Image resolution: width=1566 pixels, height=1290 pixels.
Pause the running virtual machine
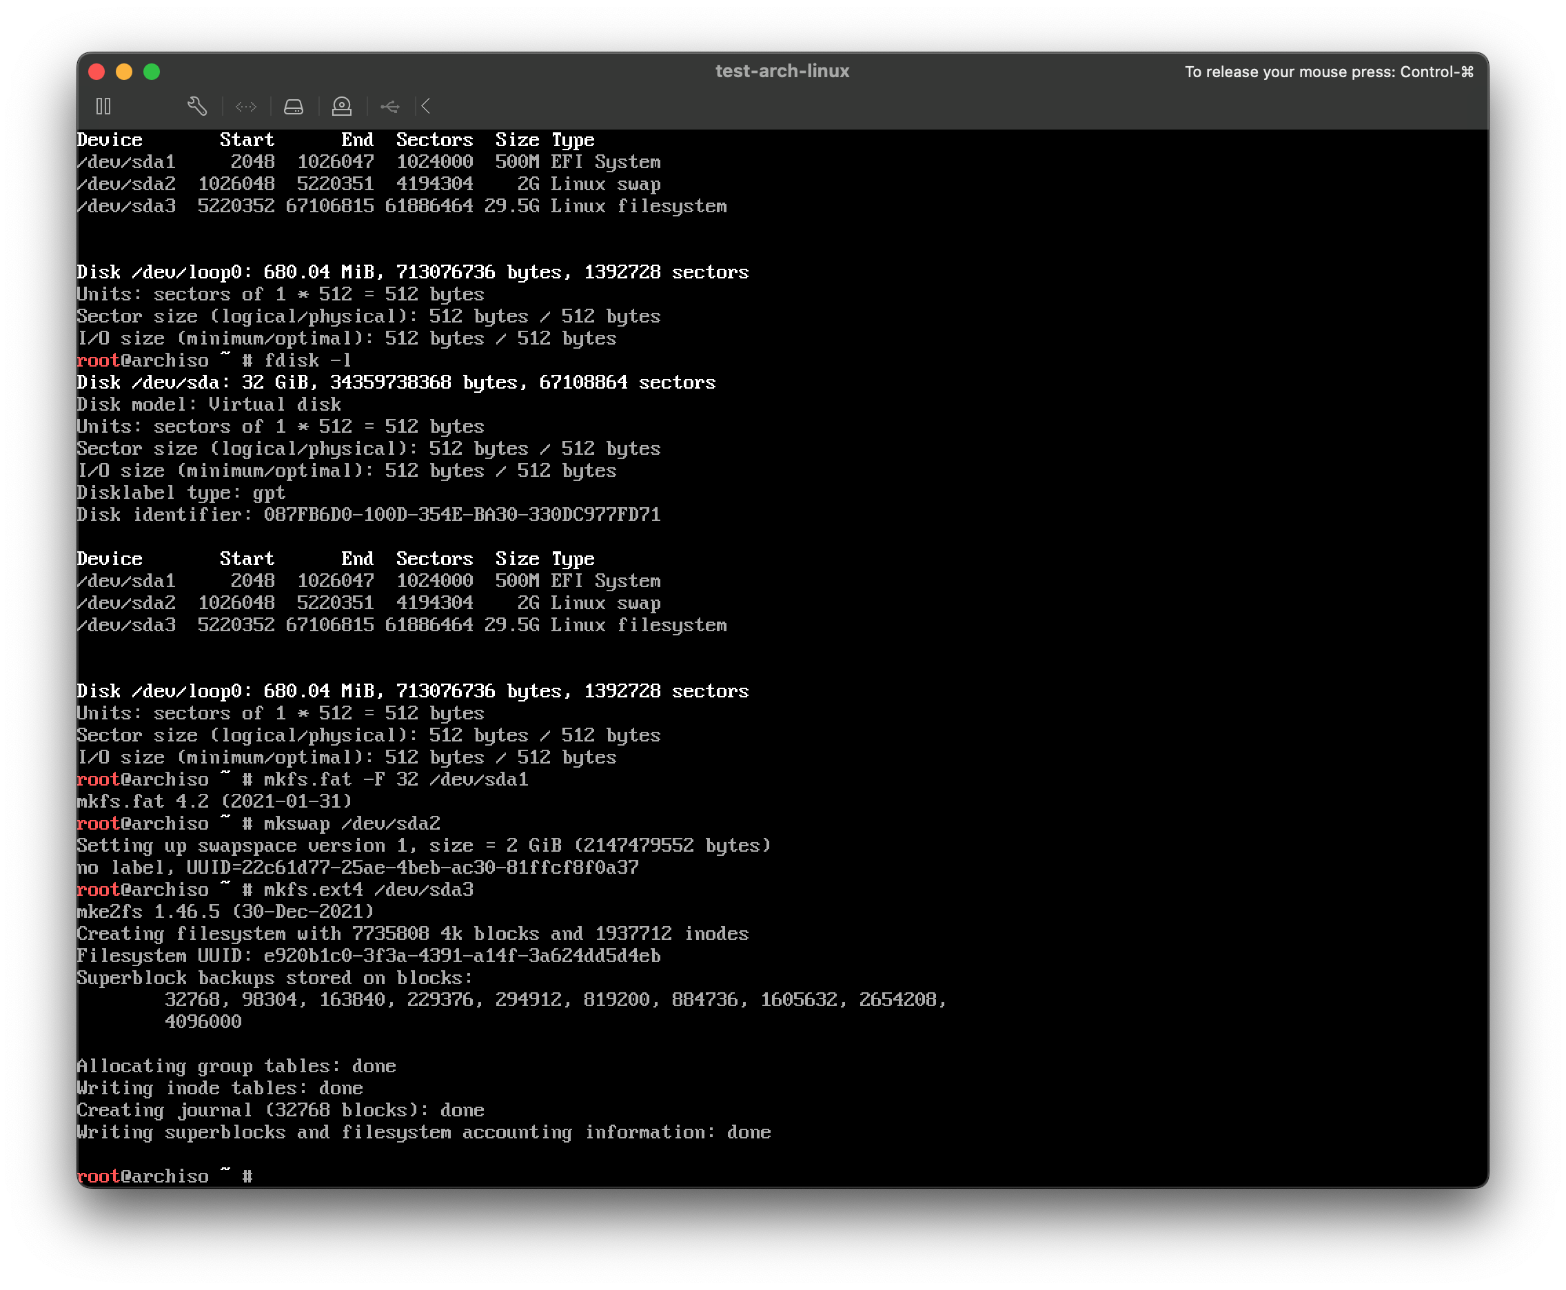[103, 106]
